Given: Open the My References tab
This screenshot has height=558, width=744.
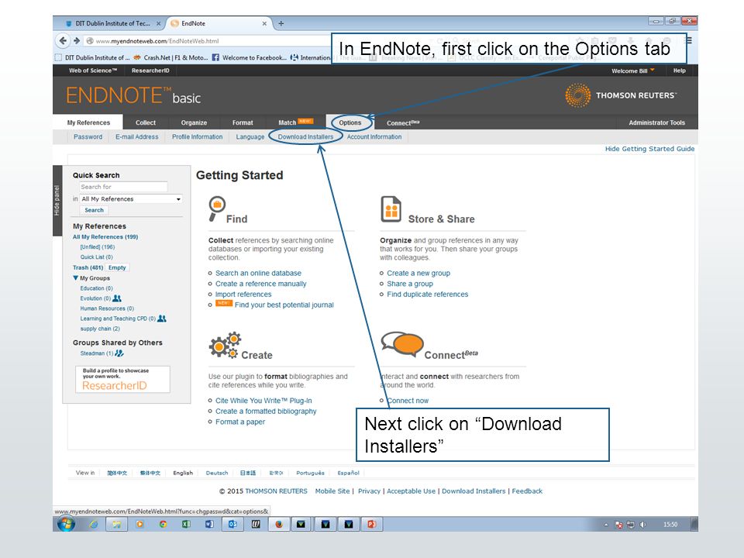Looking at the screenshot, I should [x=88, y=122].
